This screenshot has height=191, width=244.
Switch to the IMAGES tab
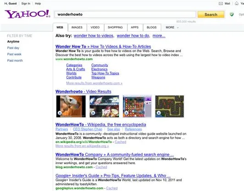pyautogui.click(x=77, y=27)
